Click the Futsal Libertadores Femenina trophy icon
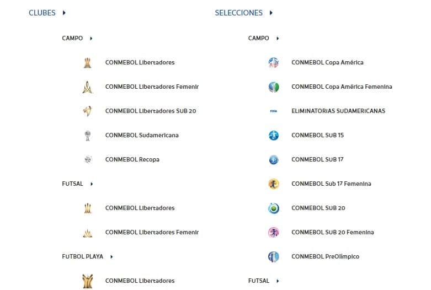The image size is (431, 290). 87,233
